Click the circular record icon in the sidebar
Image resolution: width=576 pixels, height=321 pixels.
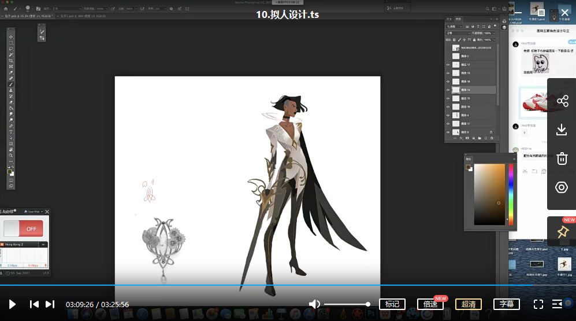pyautogui.click(x=562, y=187)
